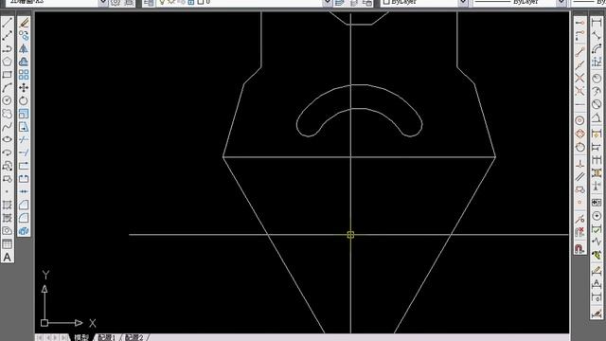Switch to the 模型 model tab
Image resolution: width=606 pixels, height=341 pixels.
tap(81, 337)
